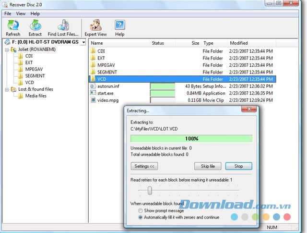The height and width of the screenshot is (233, 307).
Task: Click the start.exe status bar
Action: tap(163, 93)
